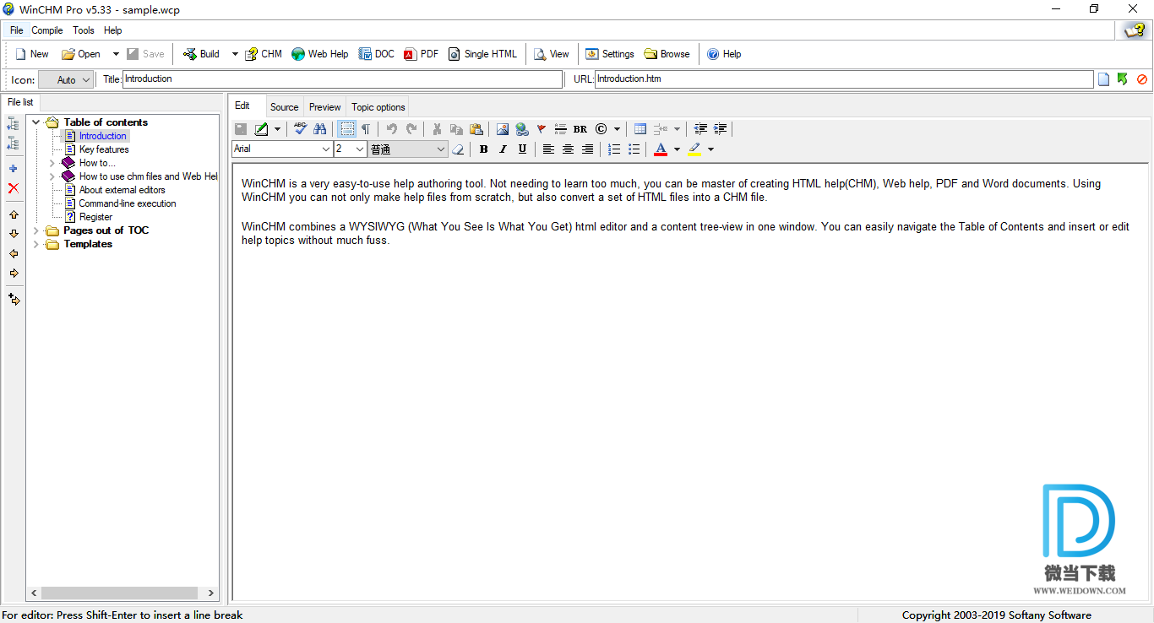Insert a horizontal rule line icon
Image resolution: width=1154 pixels, height=623 pixels.
click(x=561, y=129)
